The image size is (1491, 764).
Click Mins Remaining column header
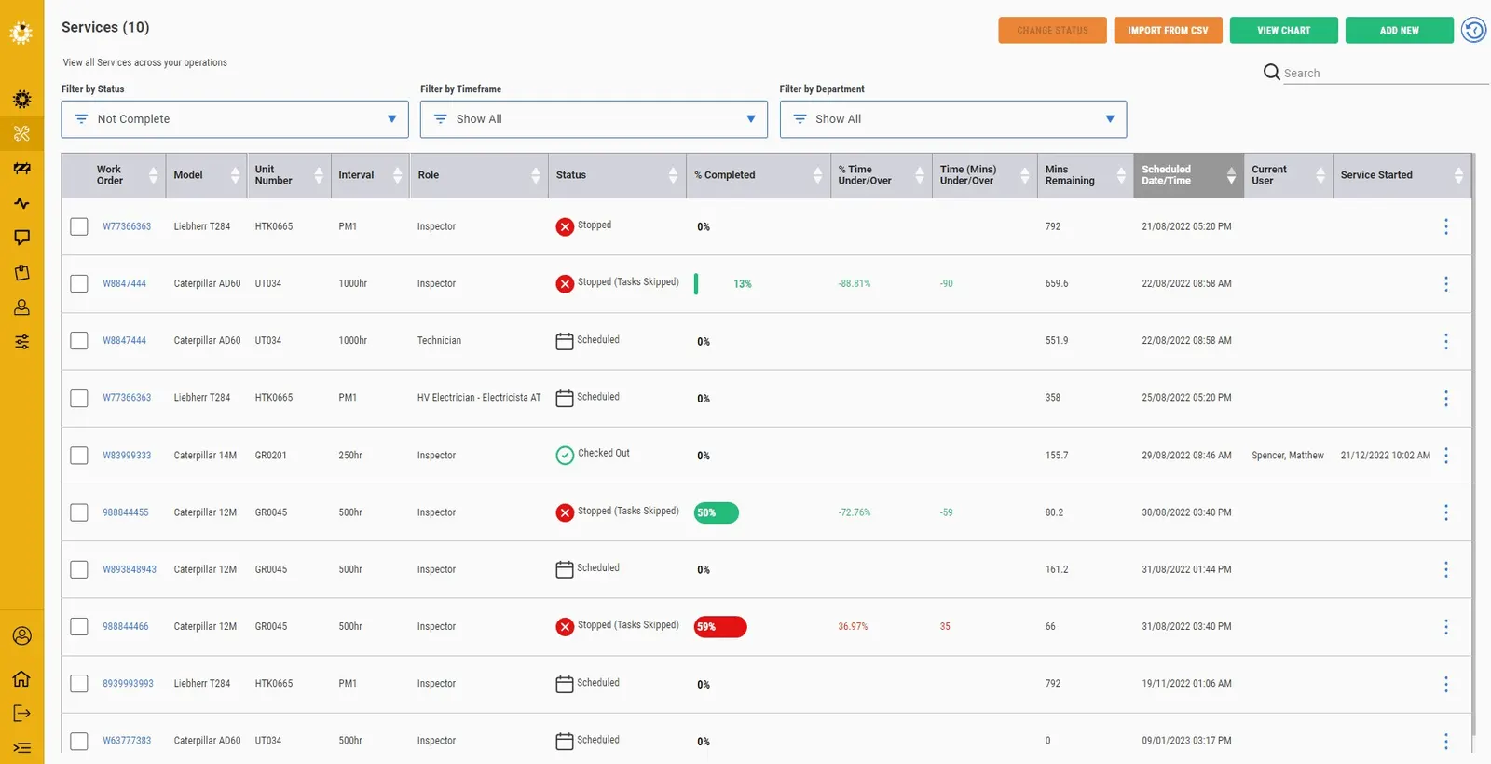pyautogui.click(x=1086, y=175)
